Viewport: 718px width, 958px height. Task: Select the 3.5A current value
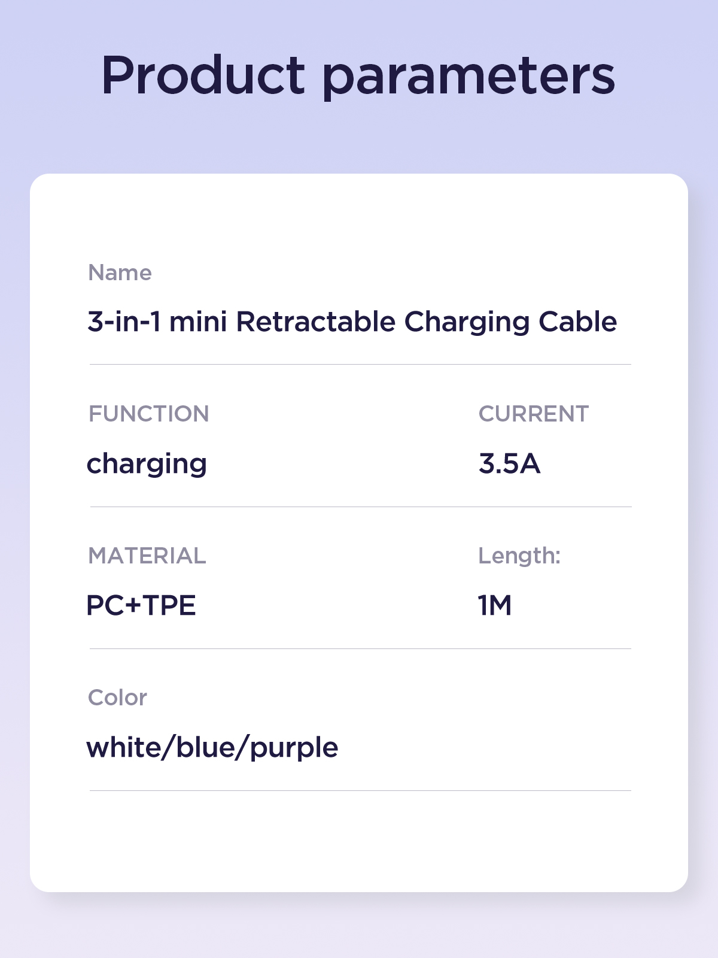pos(509,463)
